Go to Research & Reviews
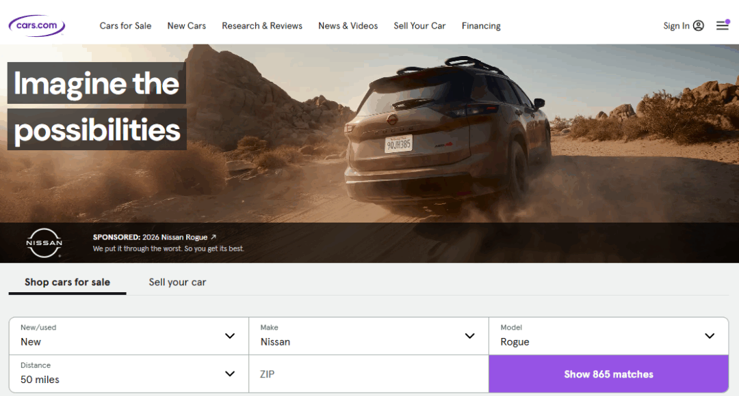This screenshot has height=396, width=739. pyautogui.click(x=262, y=26)
